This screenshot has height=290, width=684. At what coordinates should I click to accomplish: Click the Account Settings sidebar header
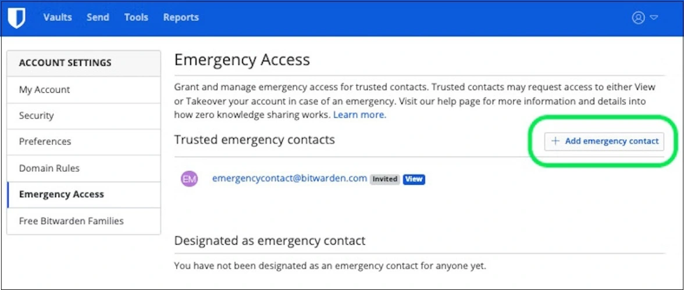click(65, 63)
